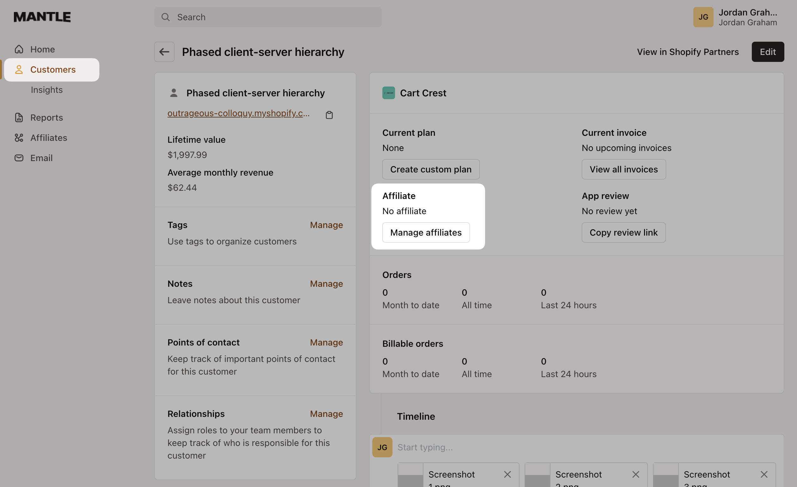Image resolution: width=797 pixels, height=487 pixels.
Task: Click the Manage affiliates button
Action: 426,232
